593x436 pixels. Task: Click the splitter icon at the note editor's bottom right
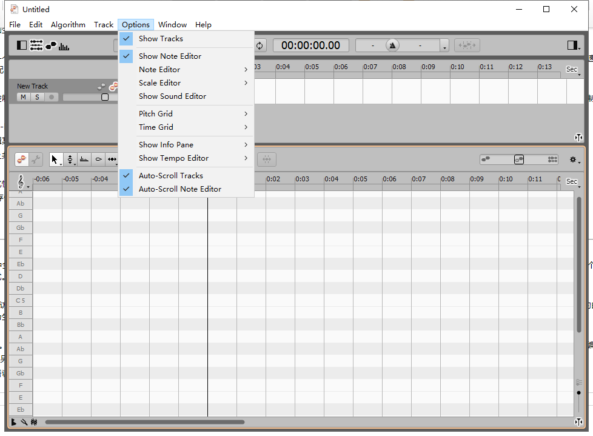[578, 421]
